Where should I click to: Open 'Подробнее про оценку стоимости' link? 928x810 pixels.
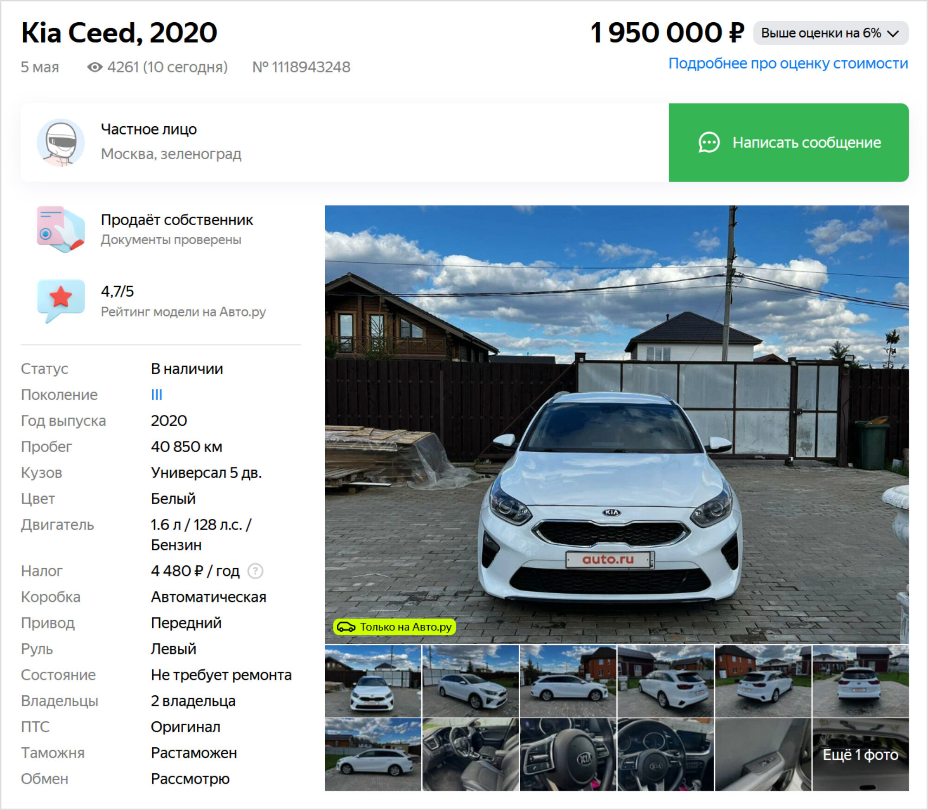788,63
